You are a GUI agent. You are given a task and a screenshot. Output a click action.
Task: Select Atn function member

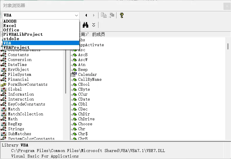pyautogui.click(x=82, y=65)
